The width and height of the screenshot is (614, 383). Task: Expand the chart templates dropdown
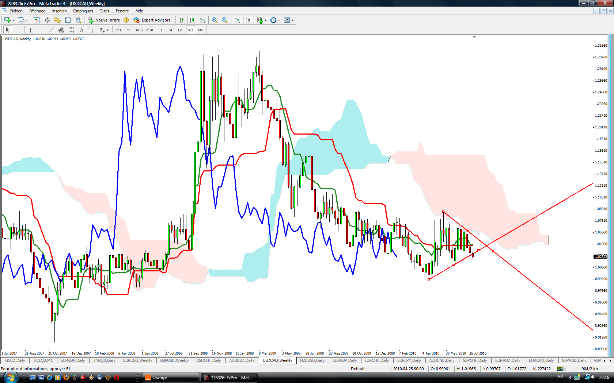(x=292, y=20)
